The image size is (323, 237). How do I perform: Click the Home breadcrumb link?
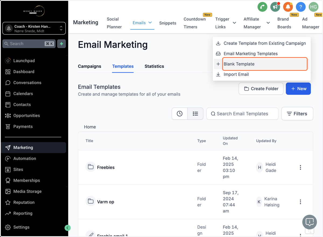[90, 127]
